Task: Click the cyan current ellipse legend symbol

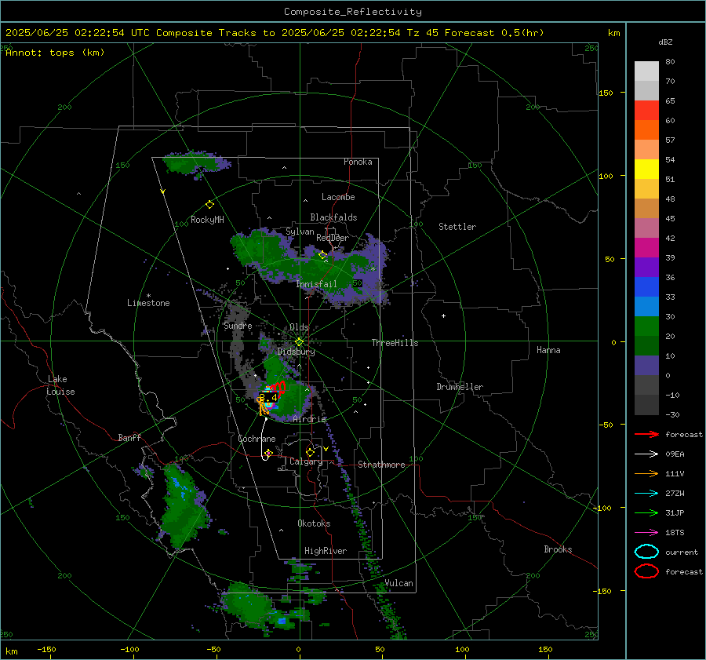Action: pos(646,552)
